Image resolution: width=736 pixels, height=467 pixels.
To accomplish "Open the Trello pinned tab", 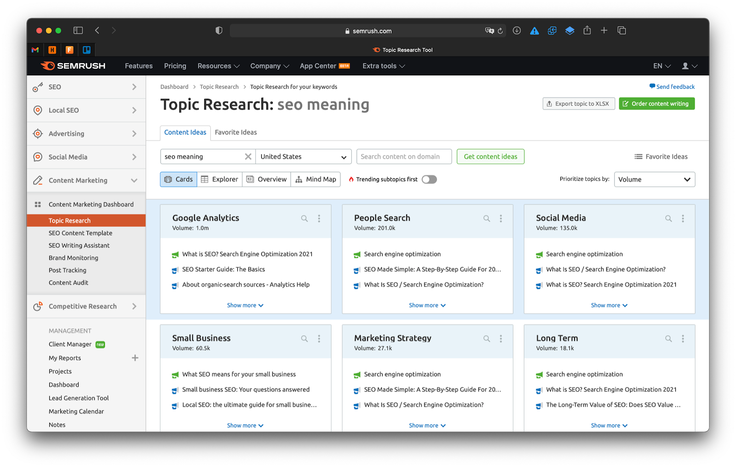I will tap(86, 50).
